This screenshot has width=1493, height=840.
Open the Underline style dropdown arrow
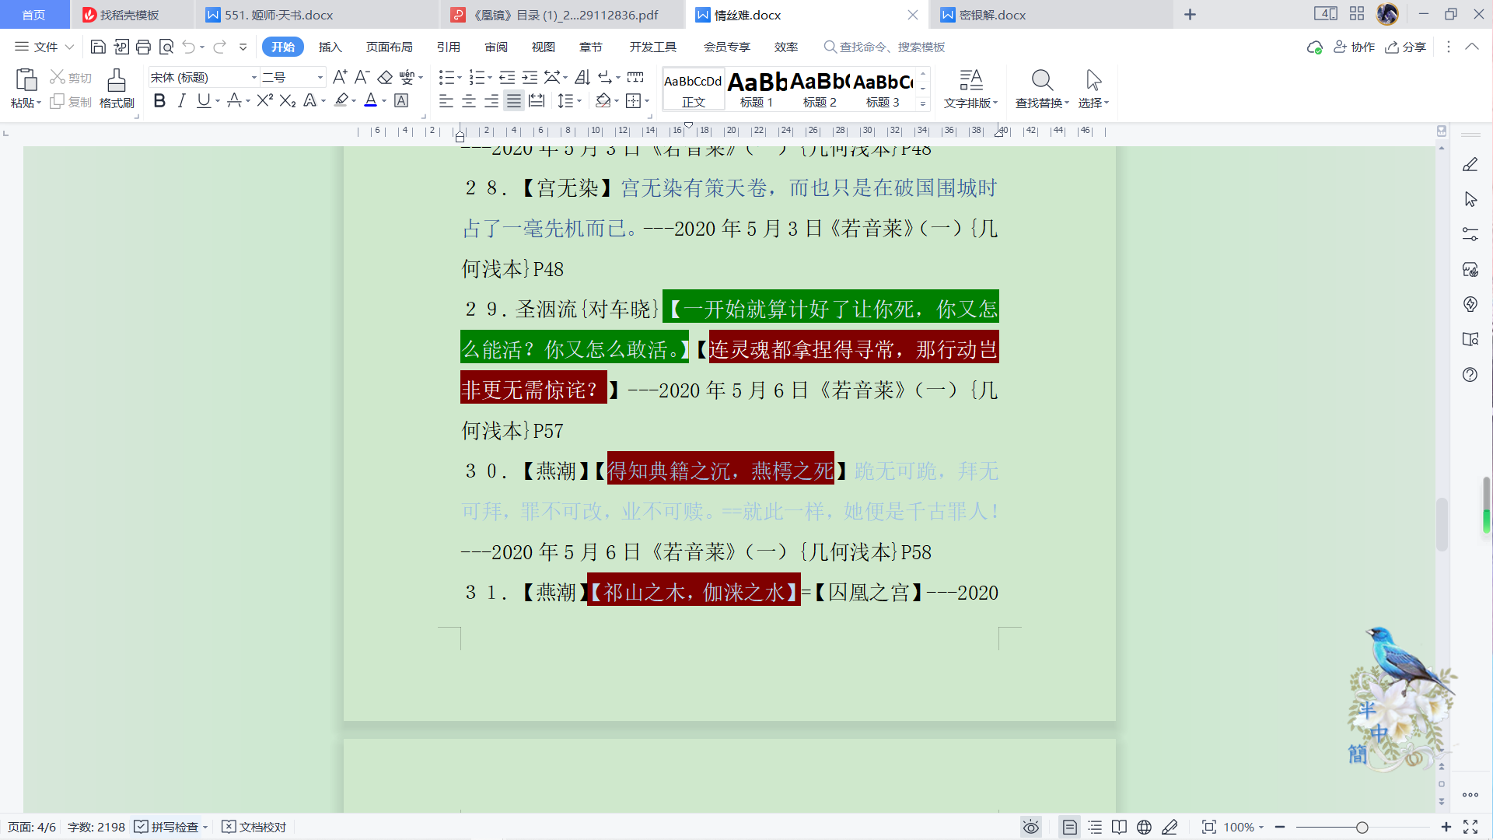[218, 101]
